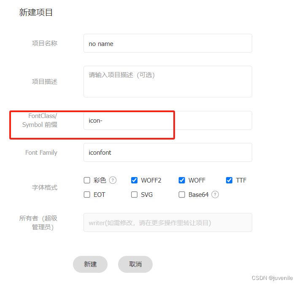Viewport: 299px width, 285px height.
Task: Enable the SVG font format
Action: [x=134, y=195]
